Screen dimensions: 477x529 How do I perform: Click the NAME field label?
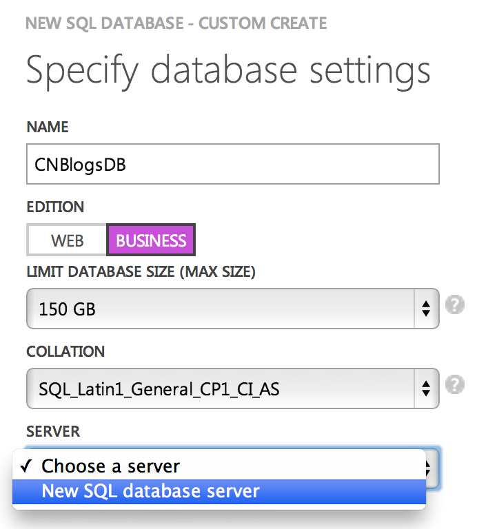tap(48, 127)
